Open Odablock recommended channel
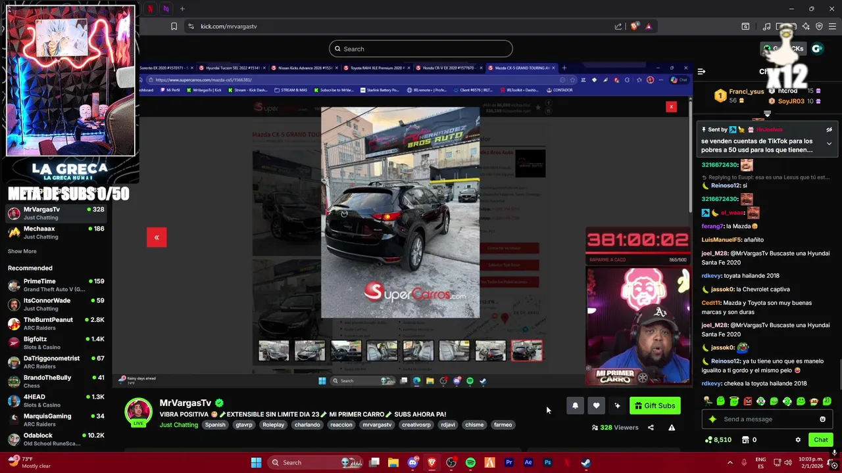Screen dimensions: 842x473 (x=56, y=439)
